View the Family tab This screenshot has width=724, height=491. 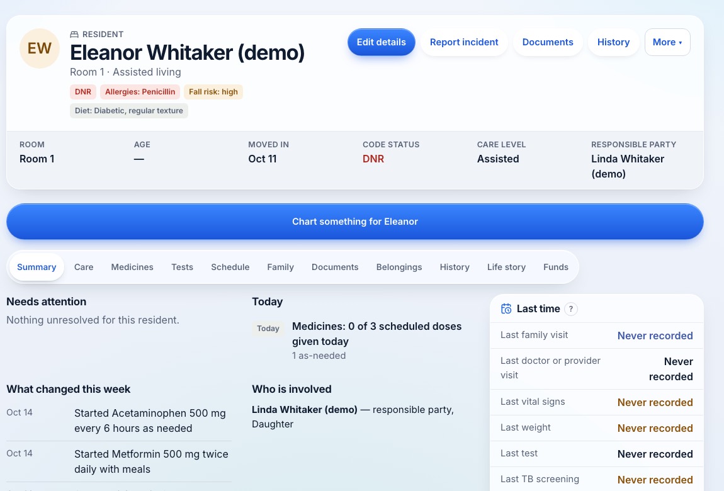pos(280,267)
